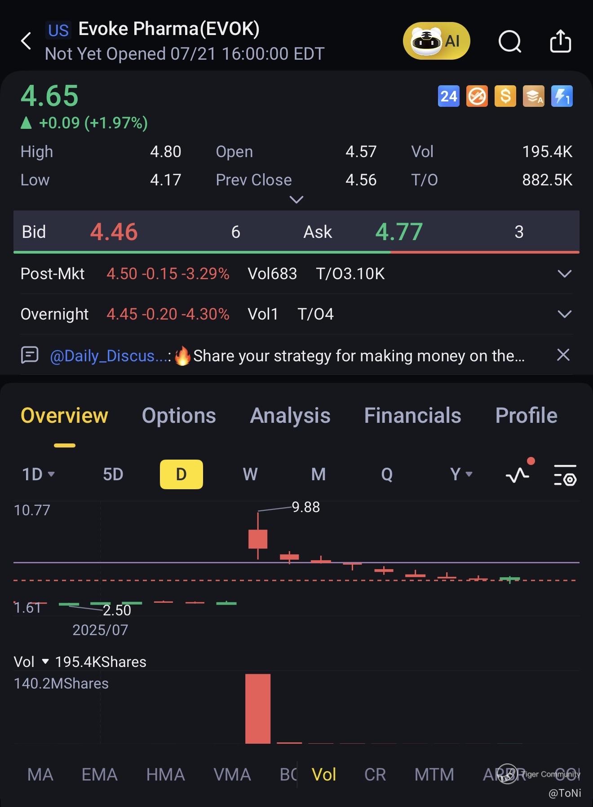The height and width of the screenshot is (807, 593).
Task: Dismiss the discussion banner with X
Action: (x=563, y=355)
